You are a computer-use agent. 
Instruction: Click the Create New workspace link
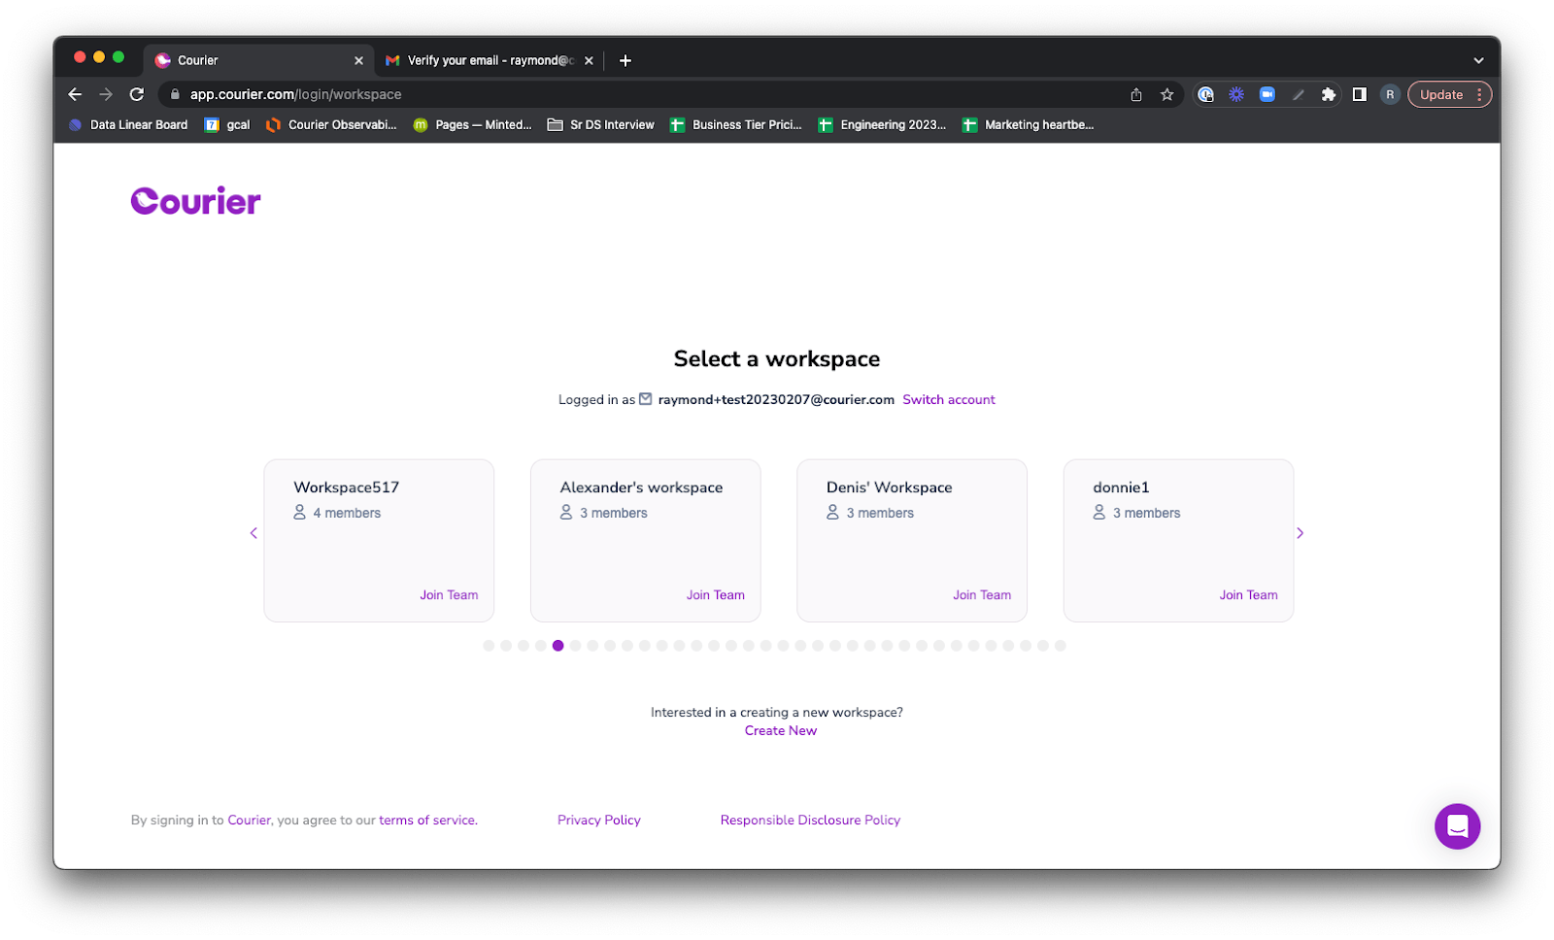pyautogui.click(x=780, y=730)
